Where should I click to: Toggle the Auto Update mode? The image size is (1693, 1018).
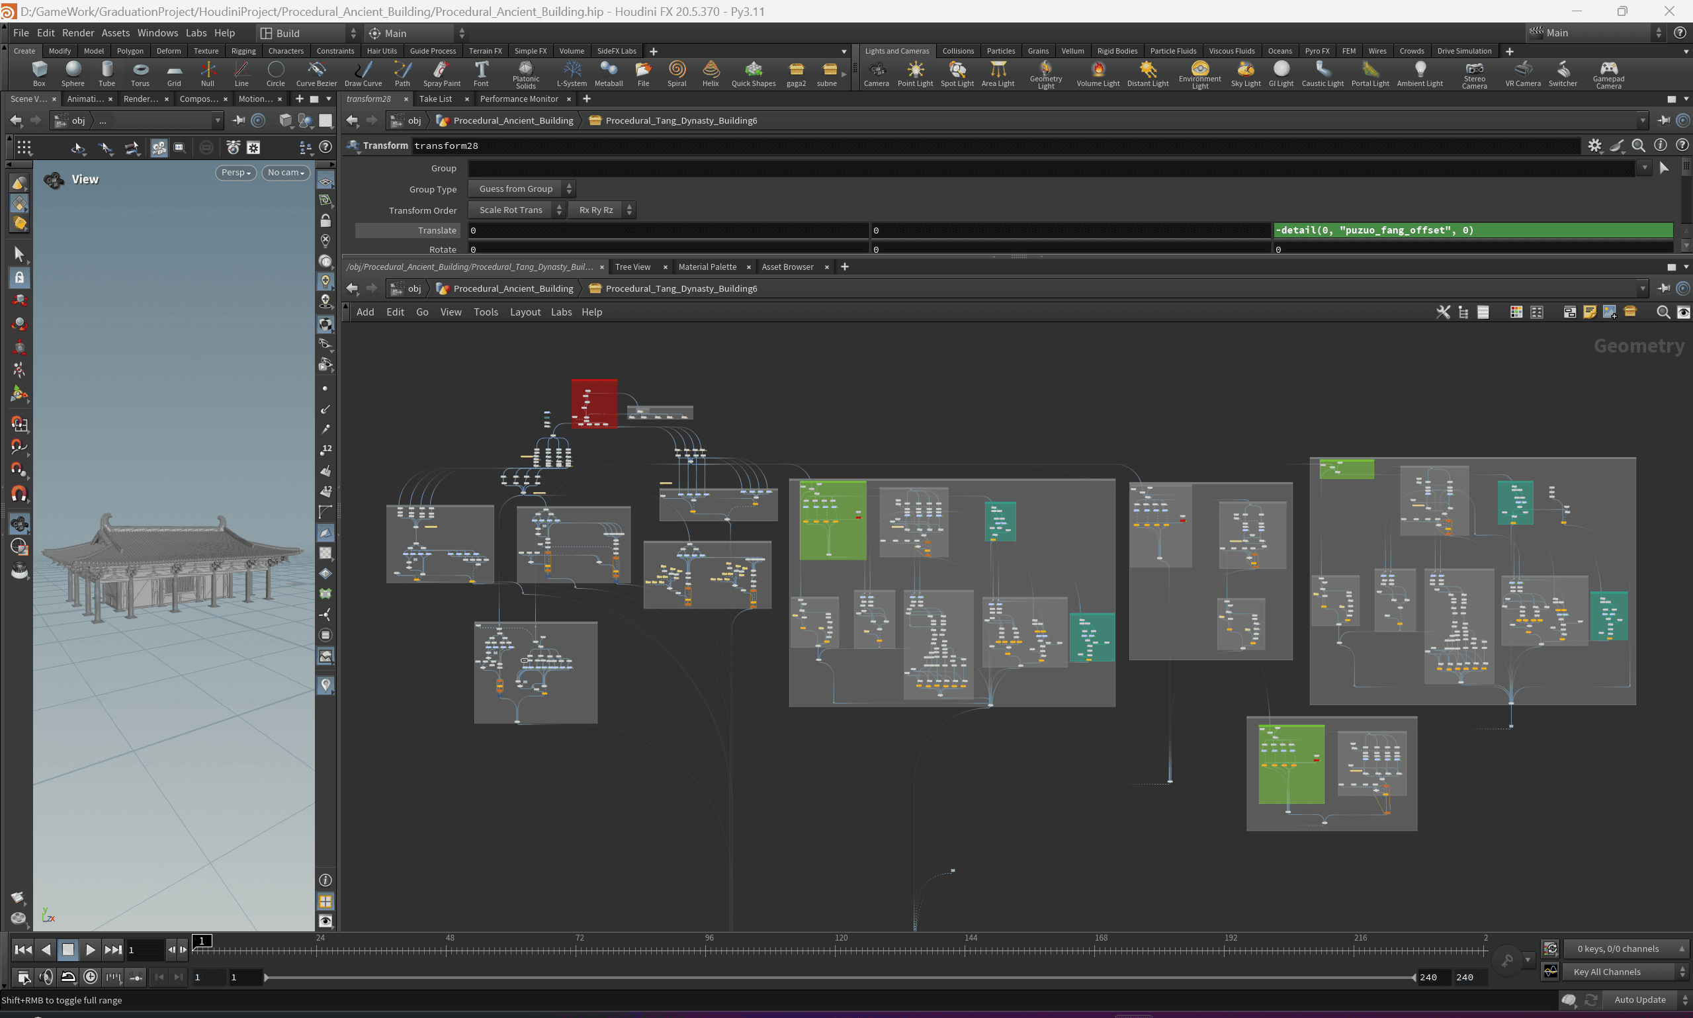(1640, 999)
